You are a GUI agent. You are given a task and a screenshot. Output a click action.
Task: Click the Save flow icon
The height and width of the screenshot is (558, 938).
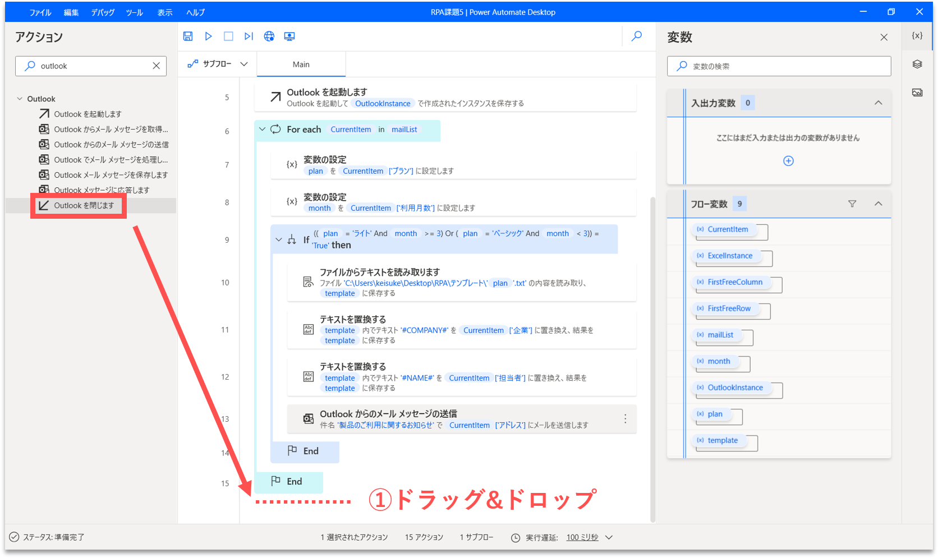click(x=188, y=36)
